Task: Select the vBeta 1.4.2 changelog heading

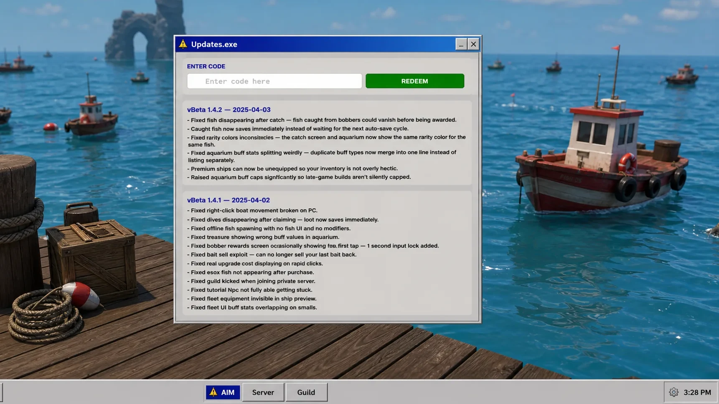Action: 229,110
